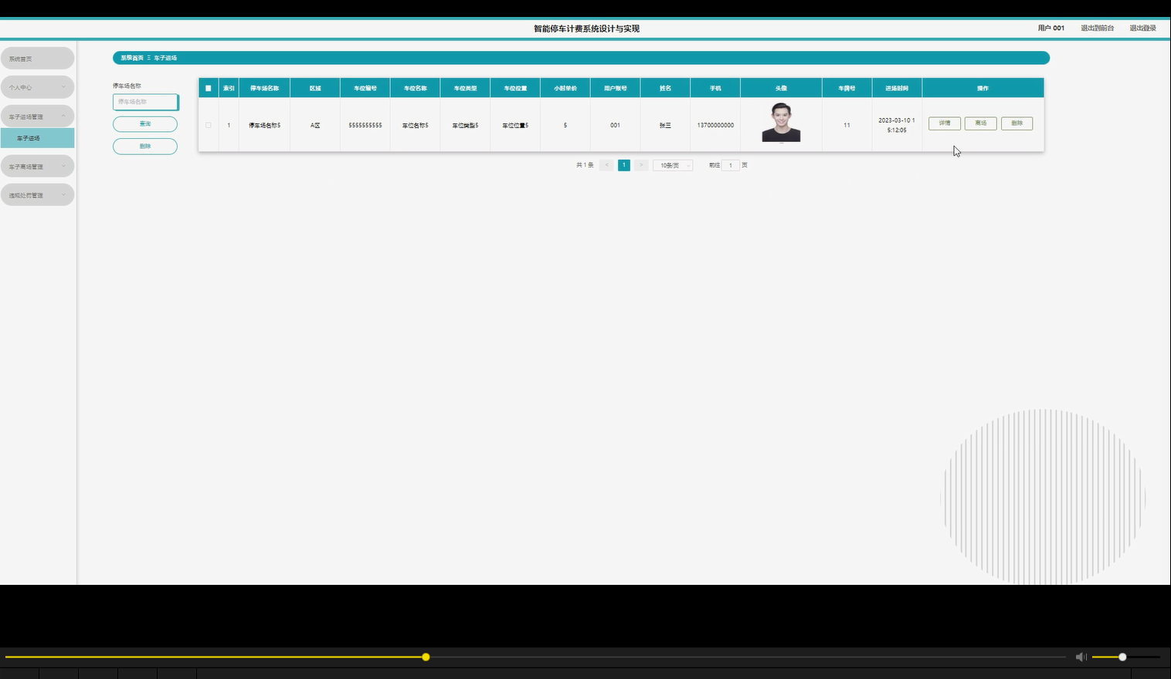1171x679 pixels.
Task: Click the cell 停车场名称5
Action: 264,125
